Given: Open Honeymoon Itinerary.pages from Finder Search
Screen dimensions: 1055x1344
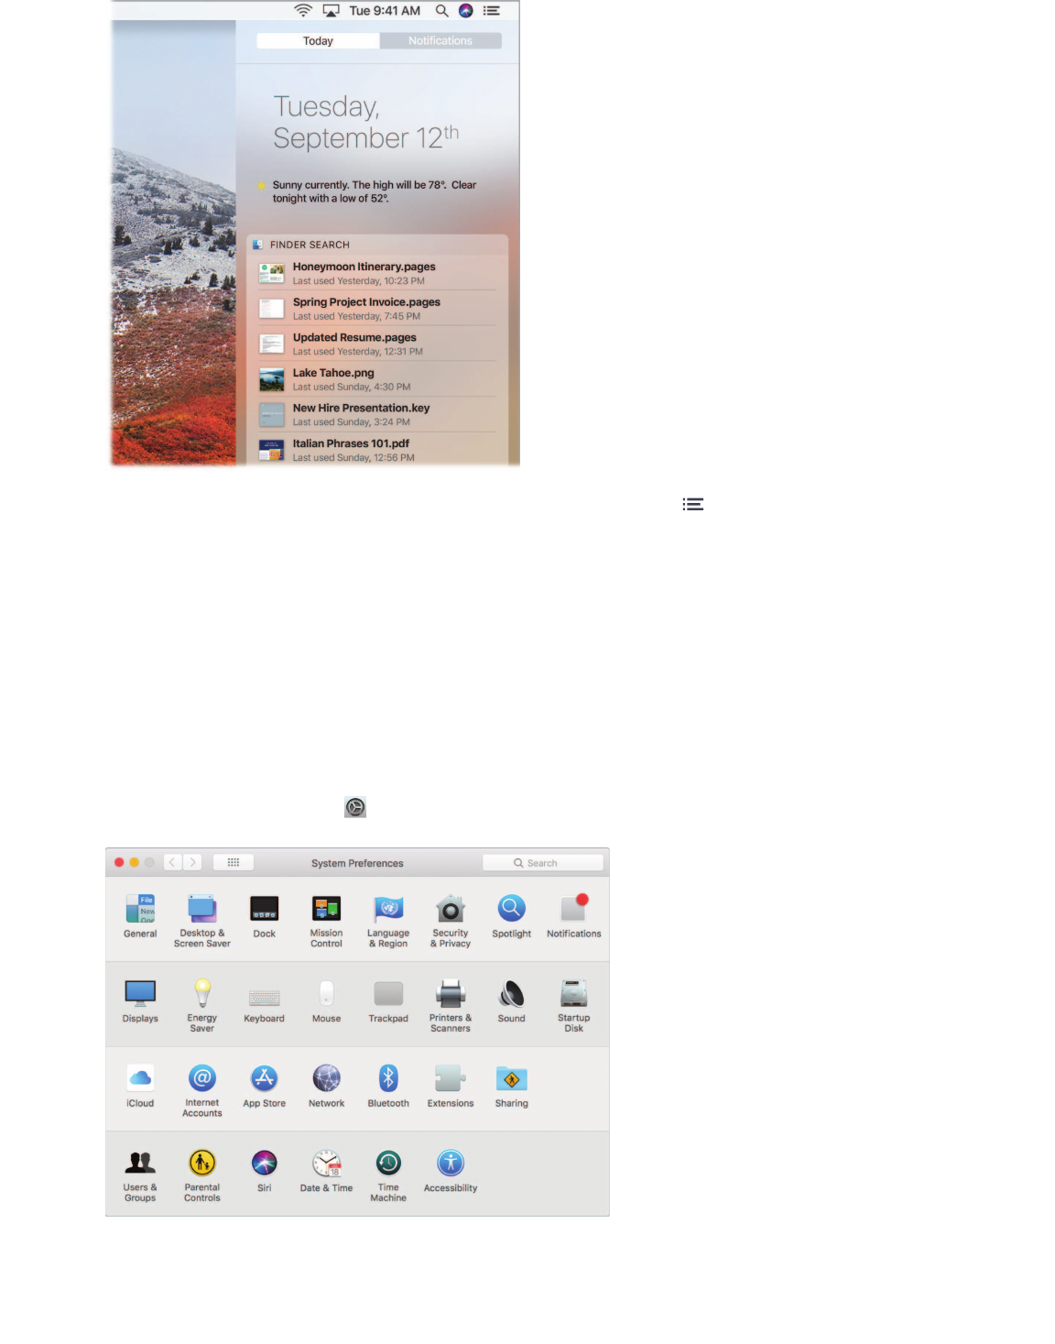Looking at the screenshot, I should coord(377,273).
